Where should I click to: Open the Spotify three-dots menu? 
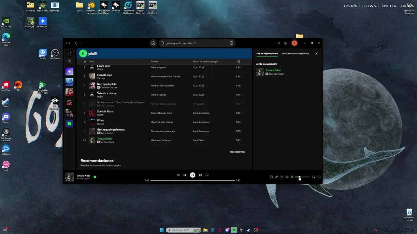(x=68, y=43)
